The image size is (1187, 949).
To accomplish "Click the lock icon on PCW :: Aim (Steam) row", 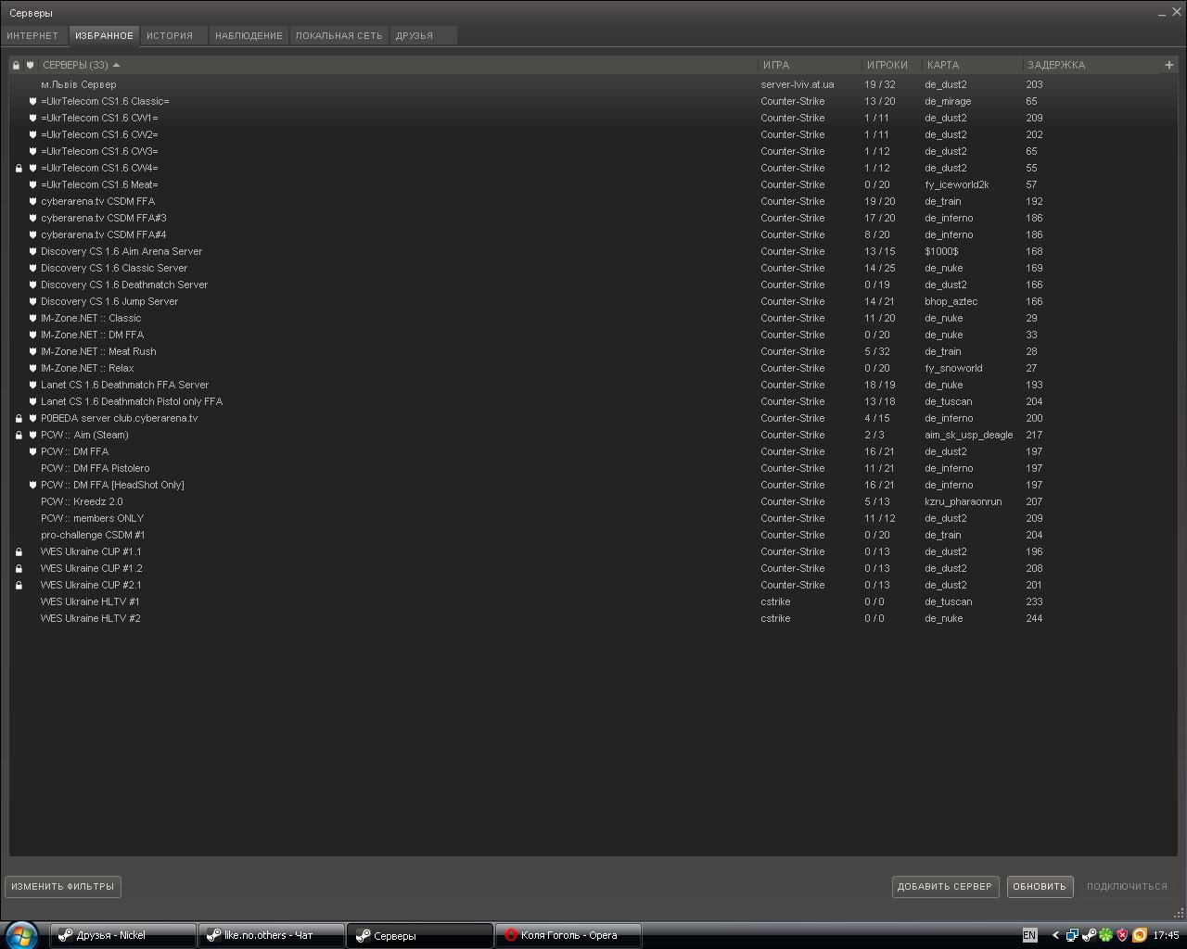I will pyautogui.click(x=19, y=436).
